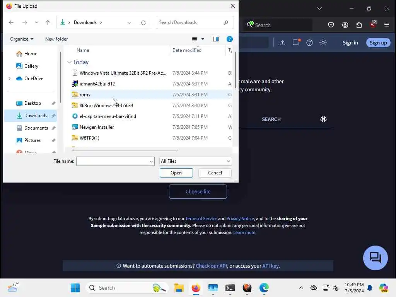The image size is (396, 297).
Task: Open Firefox extensions icon
Action: pyautogui.click(x=359, y=25)
